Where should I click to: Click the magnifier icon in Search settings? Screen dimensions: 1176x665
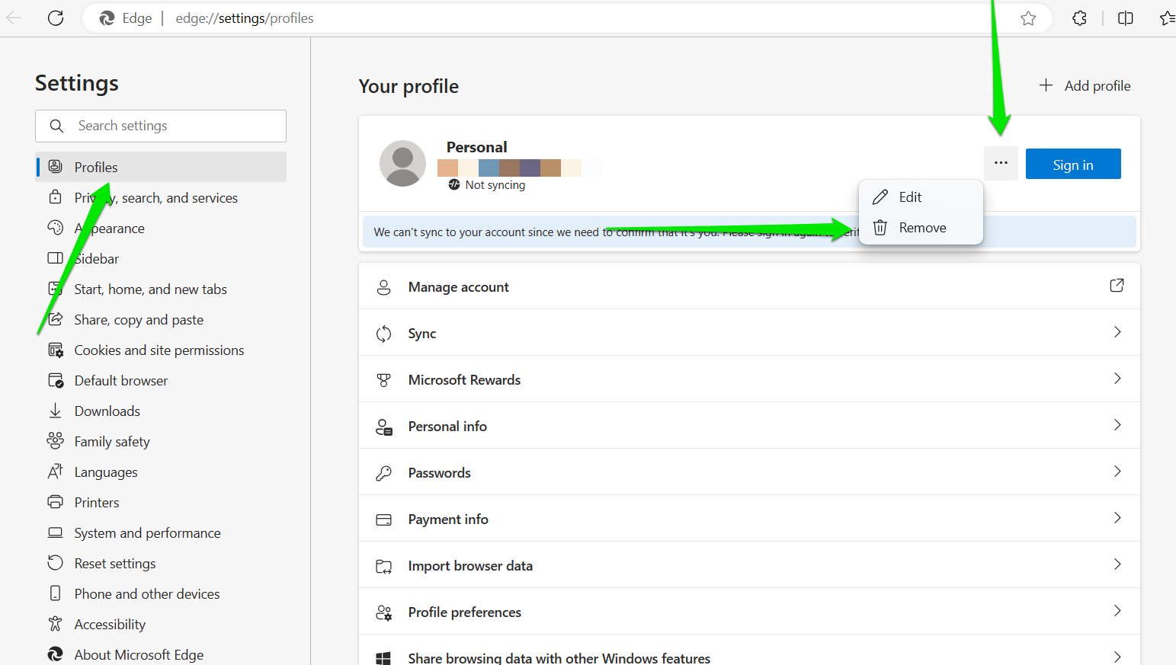56,126
